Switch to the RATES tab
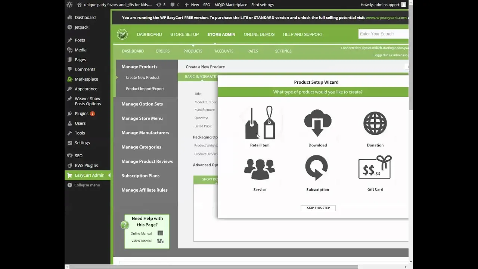Screen dimensions: 478x269 pos(252,51)
